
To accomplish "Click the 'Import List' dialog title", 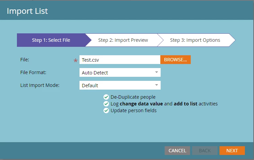I will (x=27, y=11).
